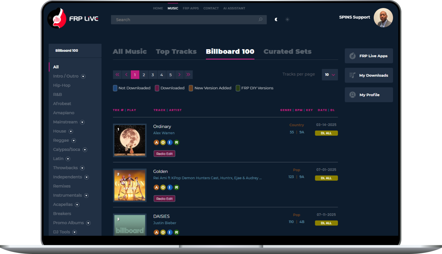Image resolution: width=442 pixels, height=254 pixels.
Task: Click the blue I version icon for Ordinary
Action: tap(170, 142)
